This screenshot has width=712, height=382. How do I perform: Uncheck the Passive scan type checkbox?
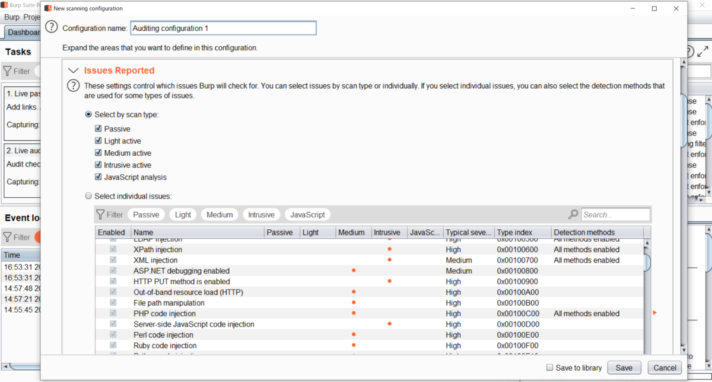(98, 129)
